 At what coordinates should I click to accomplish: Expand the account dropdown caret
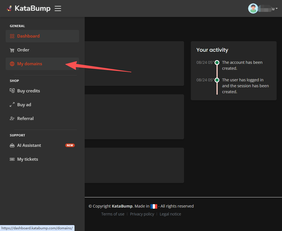pos(277,8)
